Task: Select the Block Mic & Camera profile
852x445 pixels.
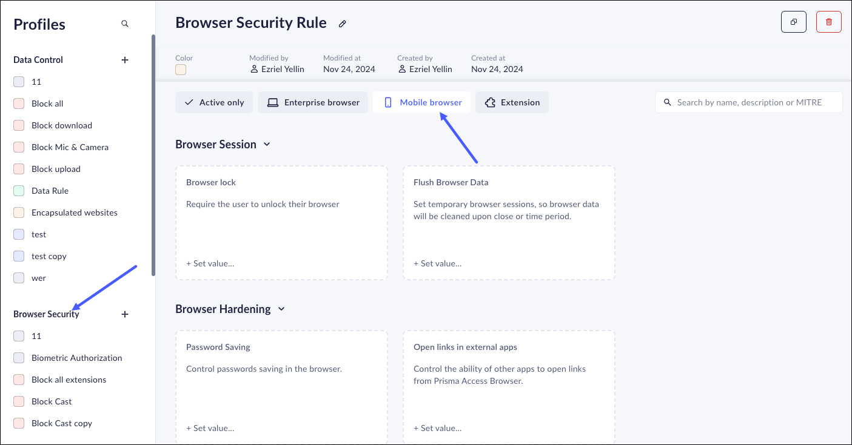Action: click(x=70, y=147)
